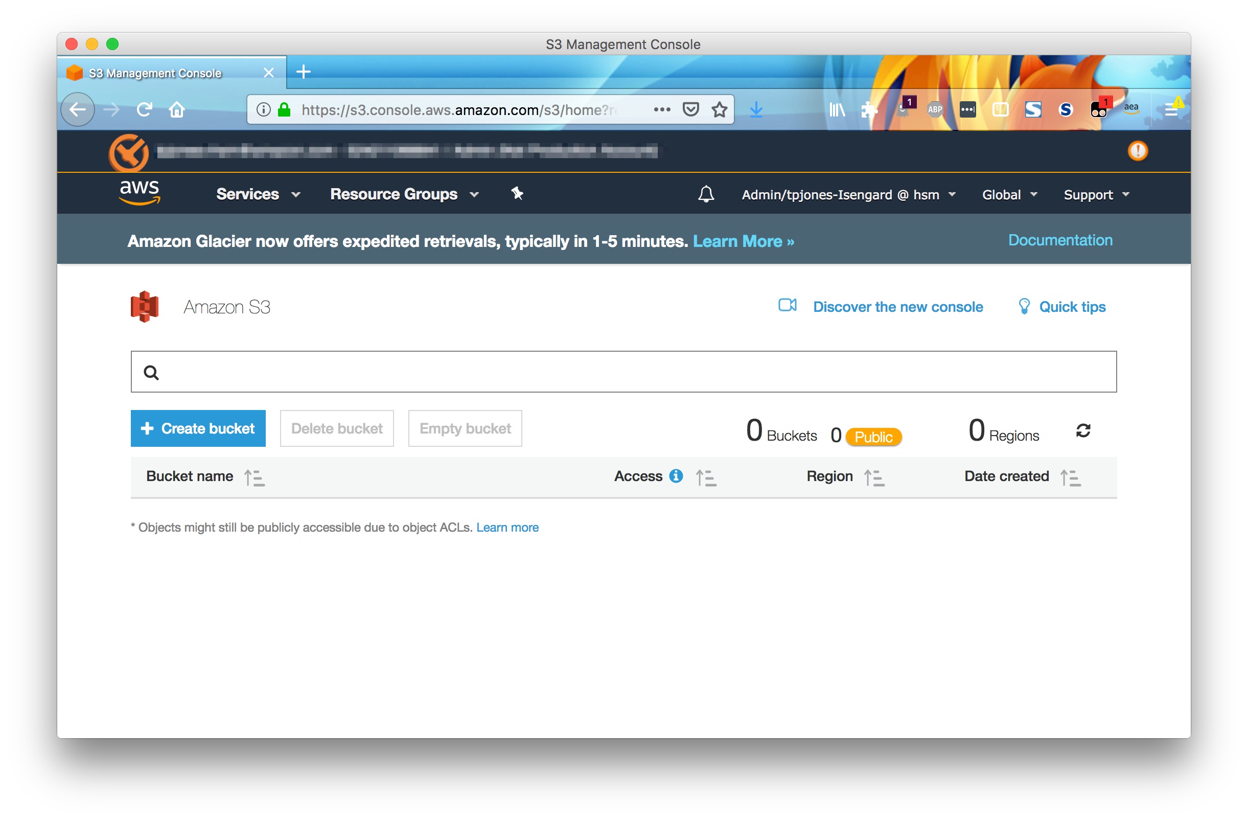
Task: Click the Public badge filter
Action: [x=873, y=437]
